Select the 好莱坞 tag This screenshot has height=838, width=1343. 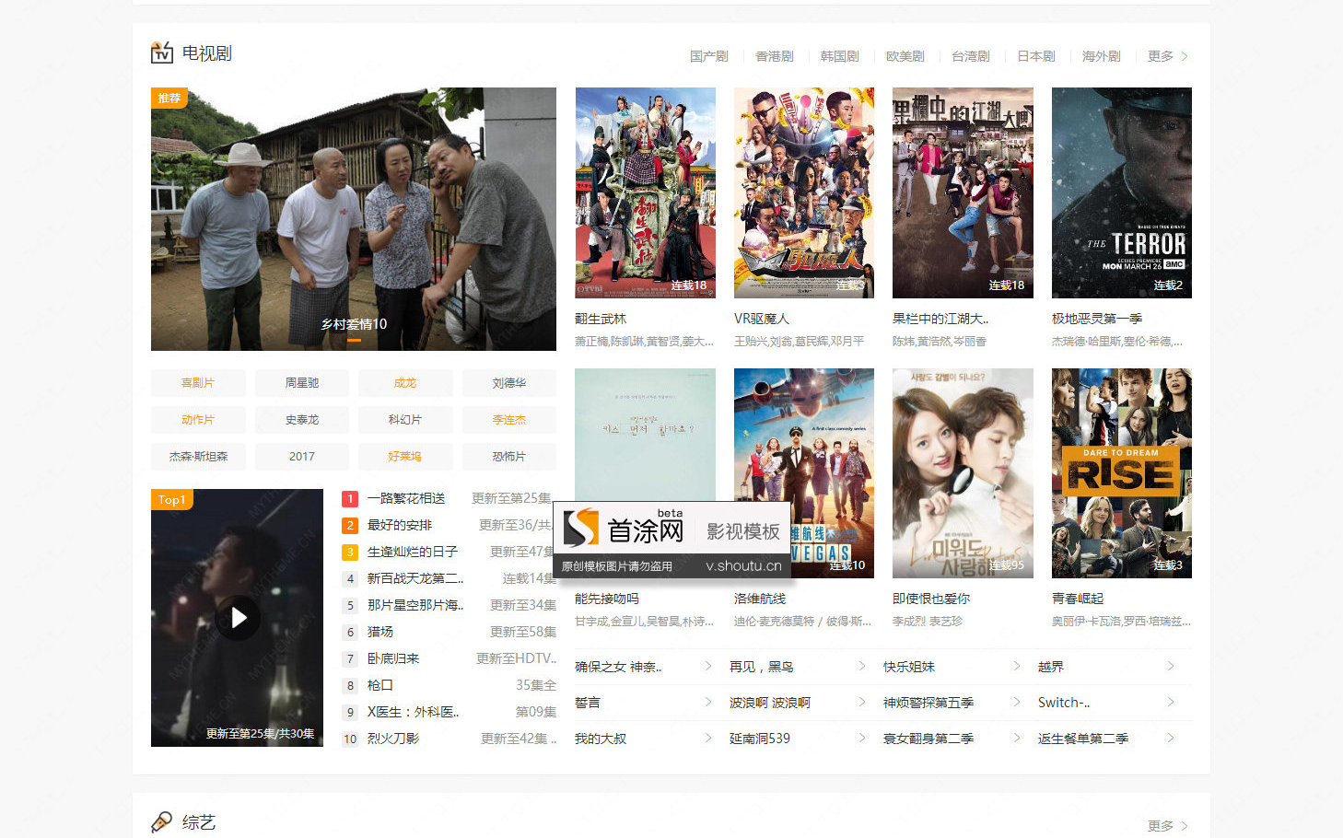coord(405,457)
